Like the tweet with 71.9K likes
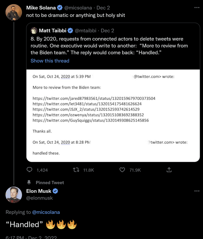 [x=122, y=170]
